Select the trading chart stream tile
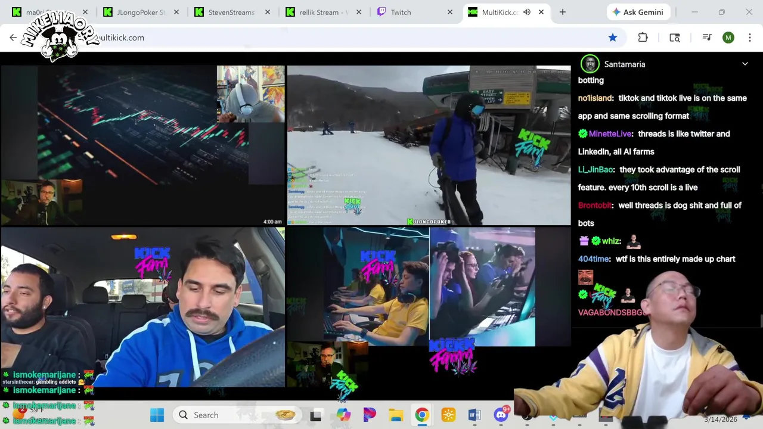Image resolution: width=763 pixels, height=429 pixels. [x=142, y=145]
